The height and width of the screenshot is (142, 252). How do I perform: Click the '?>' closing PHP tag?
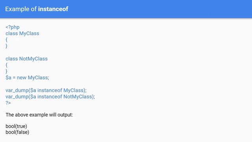pos(8,103)
